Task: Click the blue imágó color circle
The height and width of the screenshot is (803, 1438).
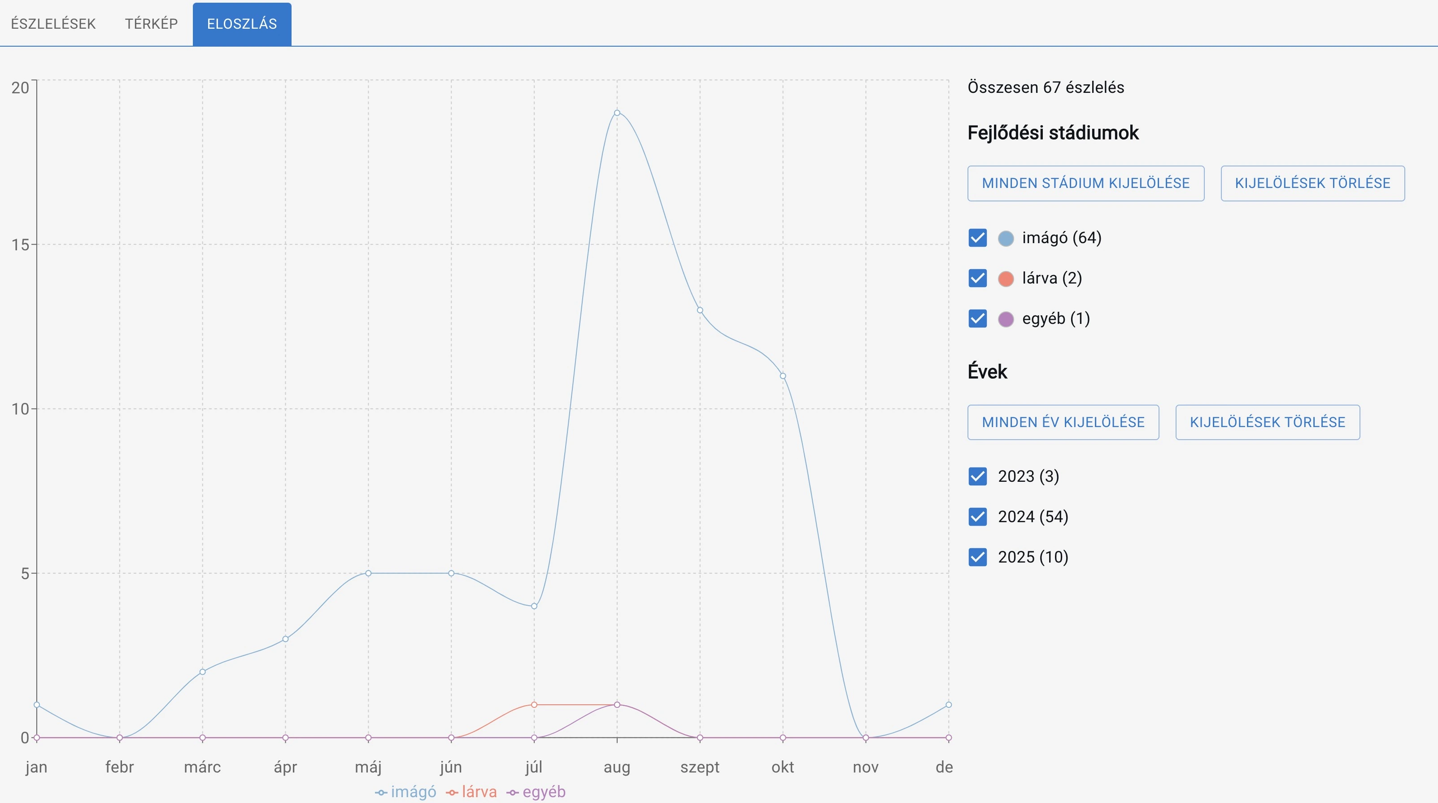Action: click(x=1005, y=239)
